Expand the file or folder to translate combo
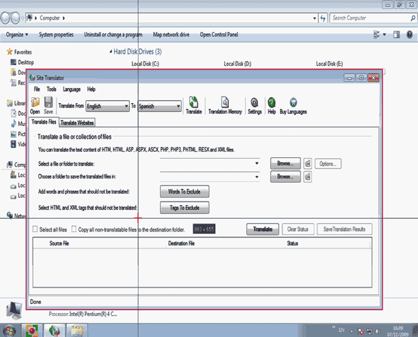This screenshot has width=418, height=337. [256, 163]
